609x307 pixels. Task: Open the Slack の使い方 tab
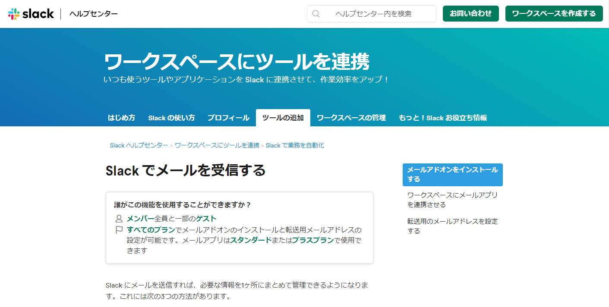pyautogui.click(x=171, y=118)
